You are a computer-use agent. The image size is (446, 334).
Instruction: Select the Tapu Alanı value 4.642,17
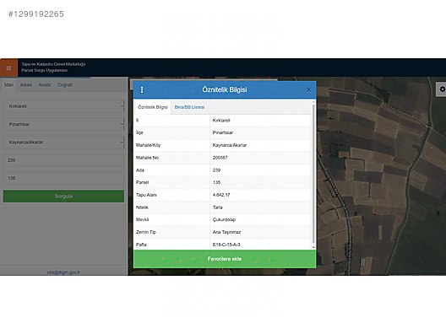point(221,195)
